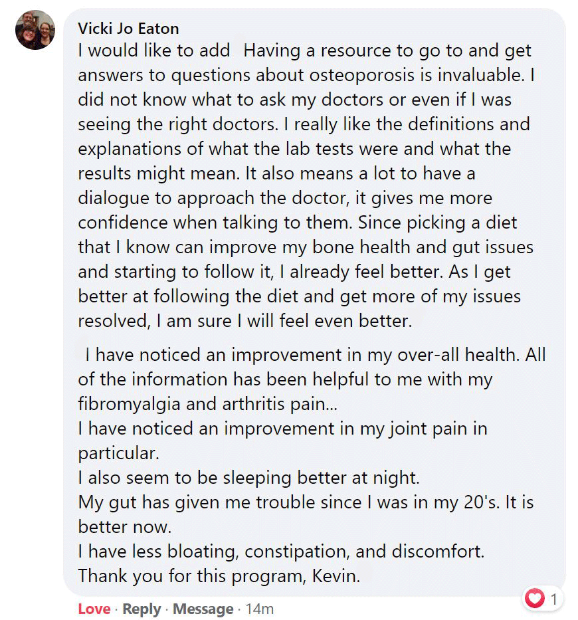578x620 pixels.
Task: Click the word constipation in the comment
Action: [297, 552]
